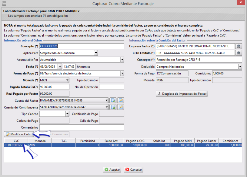
Task: Click Desglose de Impuestos del Factor button
Action: click(x=182, y=94)
